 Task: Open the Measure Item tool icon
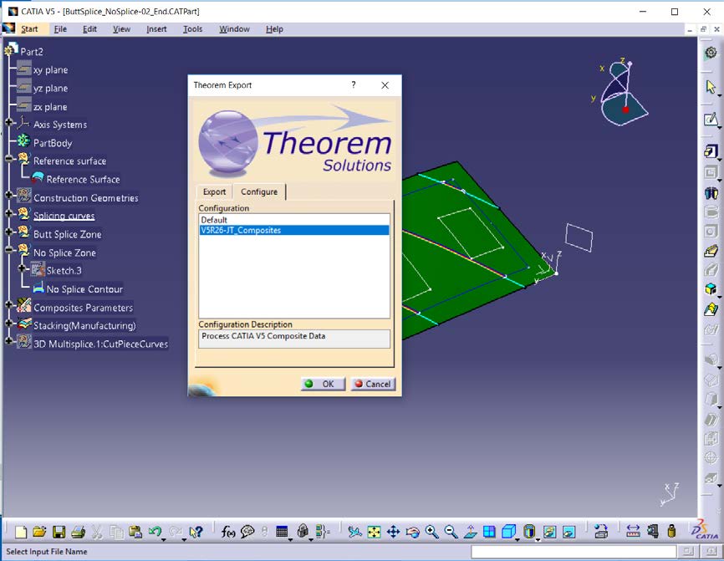tap(652, 532)
